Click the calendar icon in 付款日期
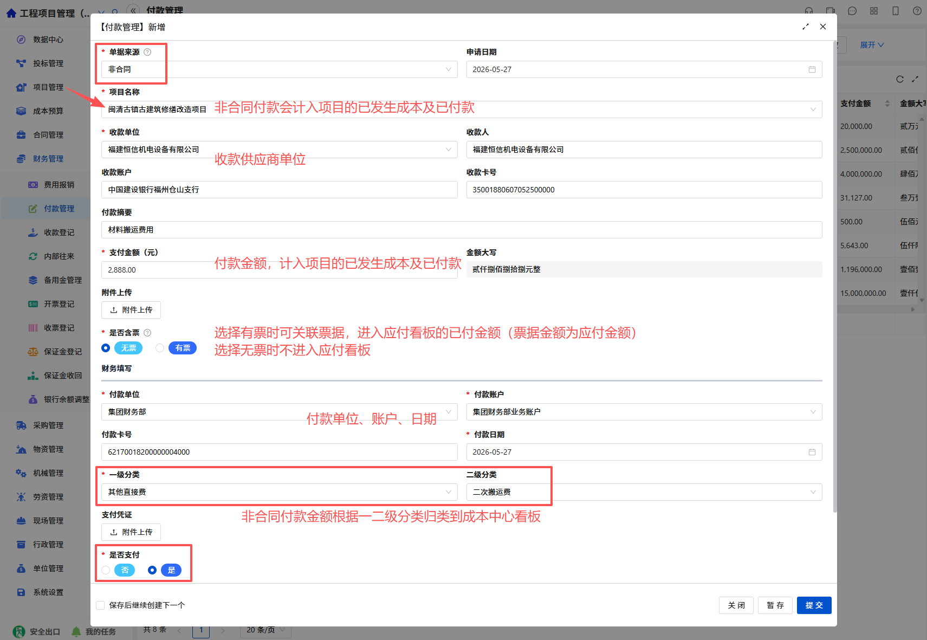This screenshot has height=640, width=927. 812,452
